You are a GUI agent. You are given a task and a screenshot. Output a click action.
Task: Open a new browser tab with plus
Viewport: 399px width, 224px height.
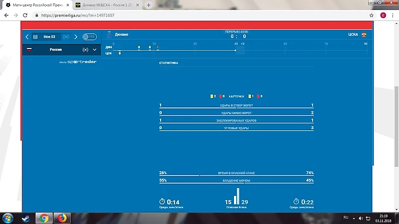(x=149, y=5)
